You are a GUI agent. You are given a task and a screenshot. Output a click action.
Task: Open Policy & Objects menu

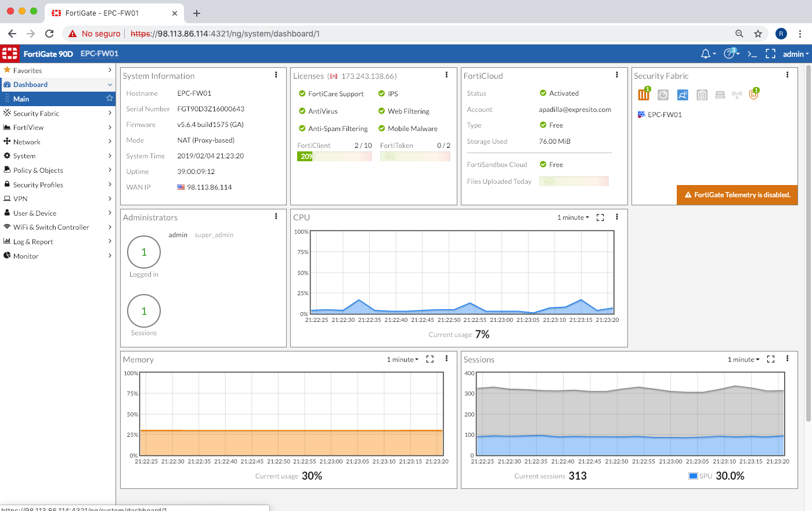click(57, 170)
